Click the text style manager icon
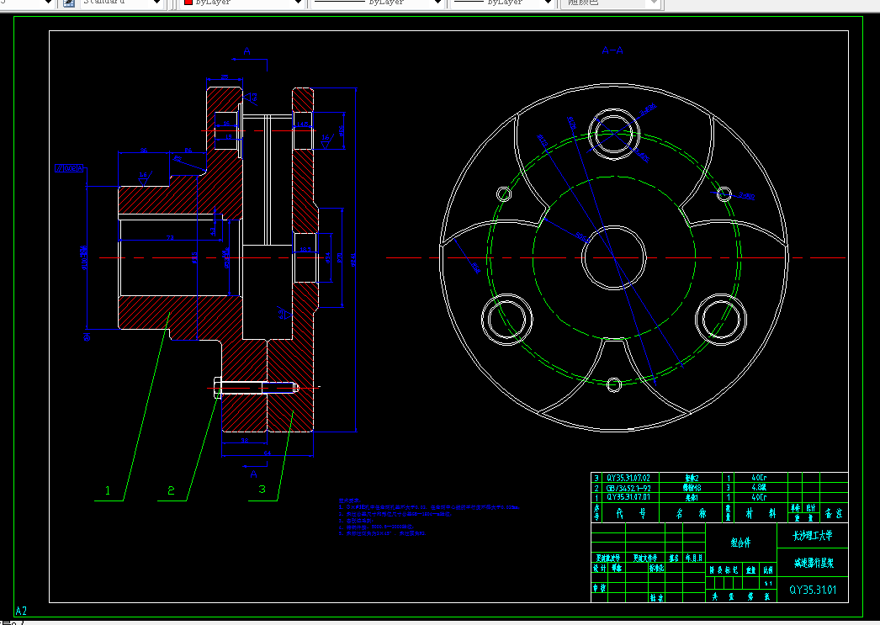Image resolution: width=880 pixels, height=625 pixels. pyautogui.click(x=69, y=3)
